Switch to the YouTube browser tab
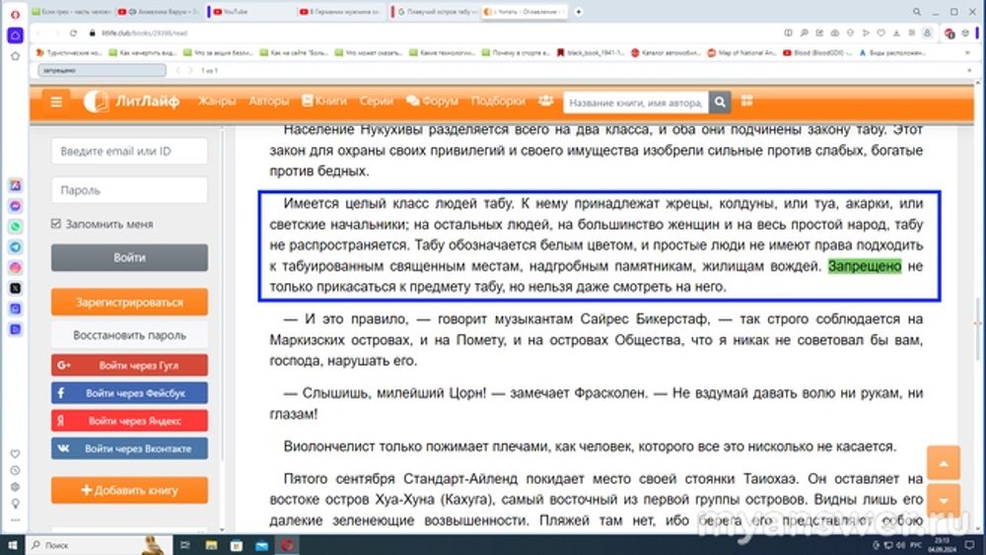 click(246, 12)
